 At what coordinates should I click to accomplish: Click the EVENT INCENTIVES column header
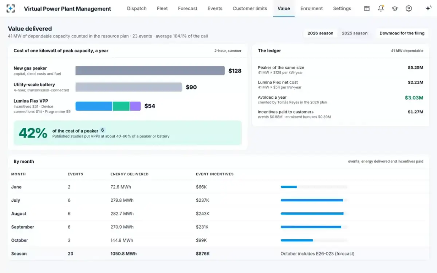[215, 174]
